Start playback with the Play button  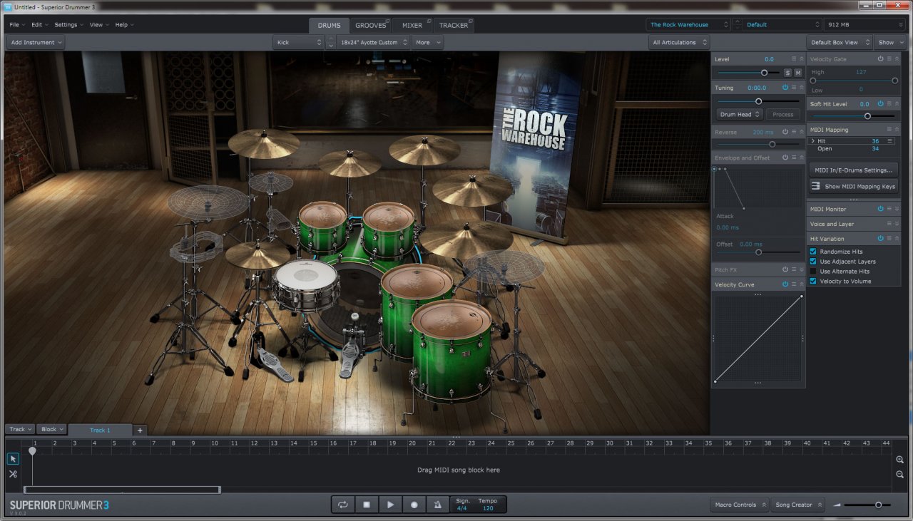point(390,505)
